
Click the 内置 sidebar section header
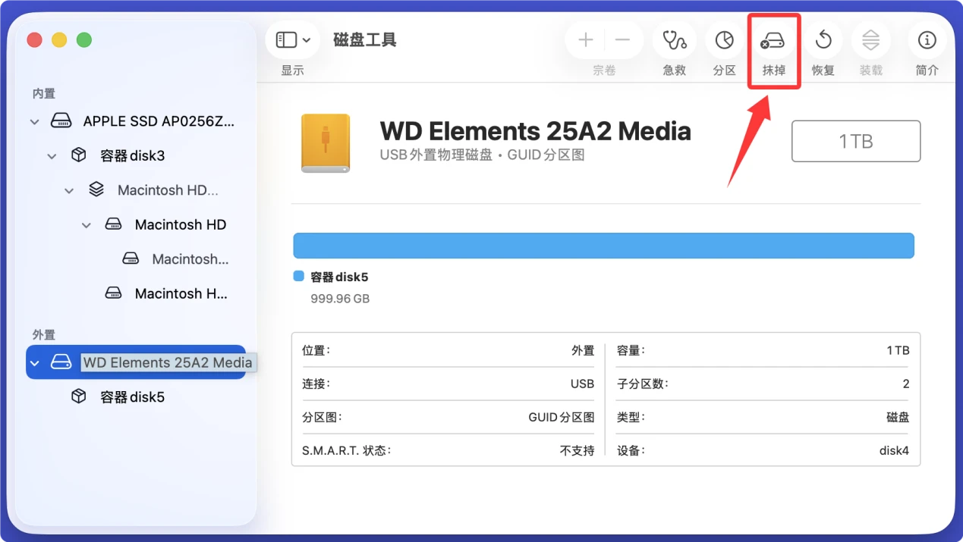click(43, 94)
